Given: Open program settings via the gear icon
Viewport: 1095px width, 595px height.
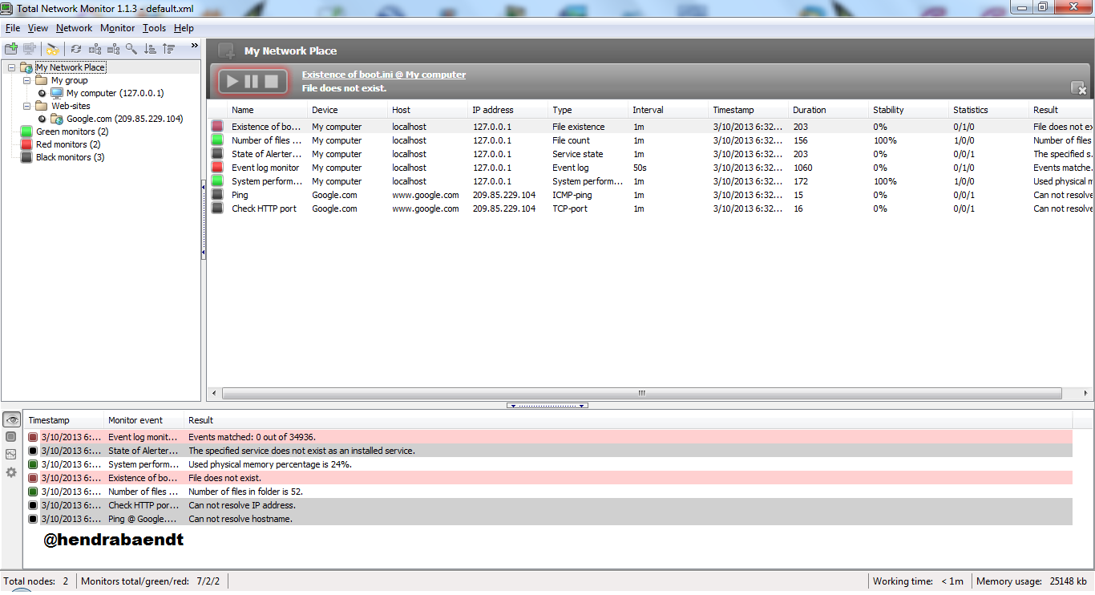Looking at the screenshot, I should click(11, 472).
